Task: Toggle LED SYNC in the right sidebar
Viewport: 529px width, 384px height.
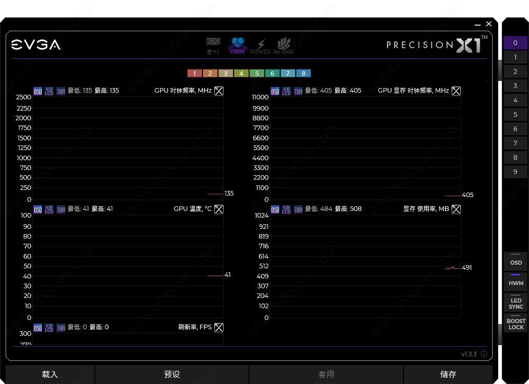Action: (516, 302)
